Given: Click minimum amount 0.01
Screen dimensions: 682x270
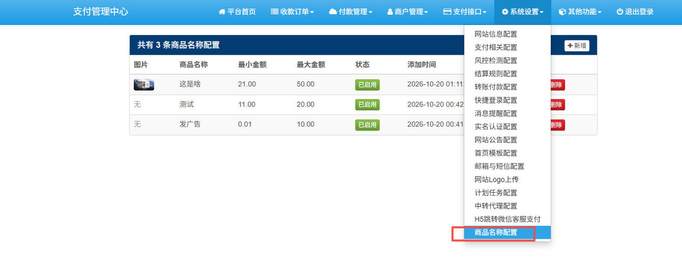Looking at the screenshot, I should pos(245,124).
